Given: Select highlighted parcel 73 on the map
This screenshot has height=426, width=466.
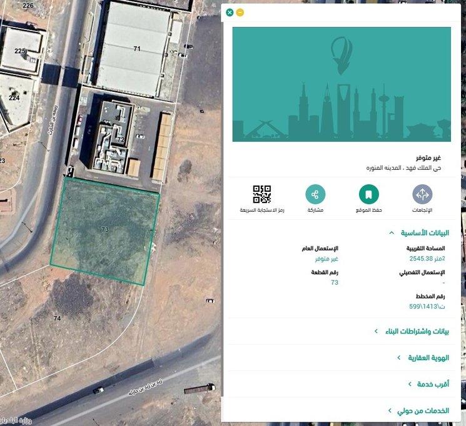Looking at the screenshot, I should 104,230.
